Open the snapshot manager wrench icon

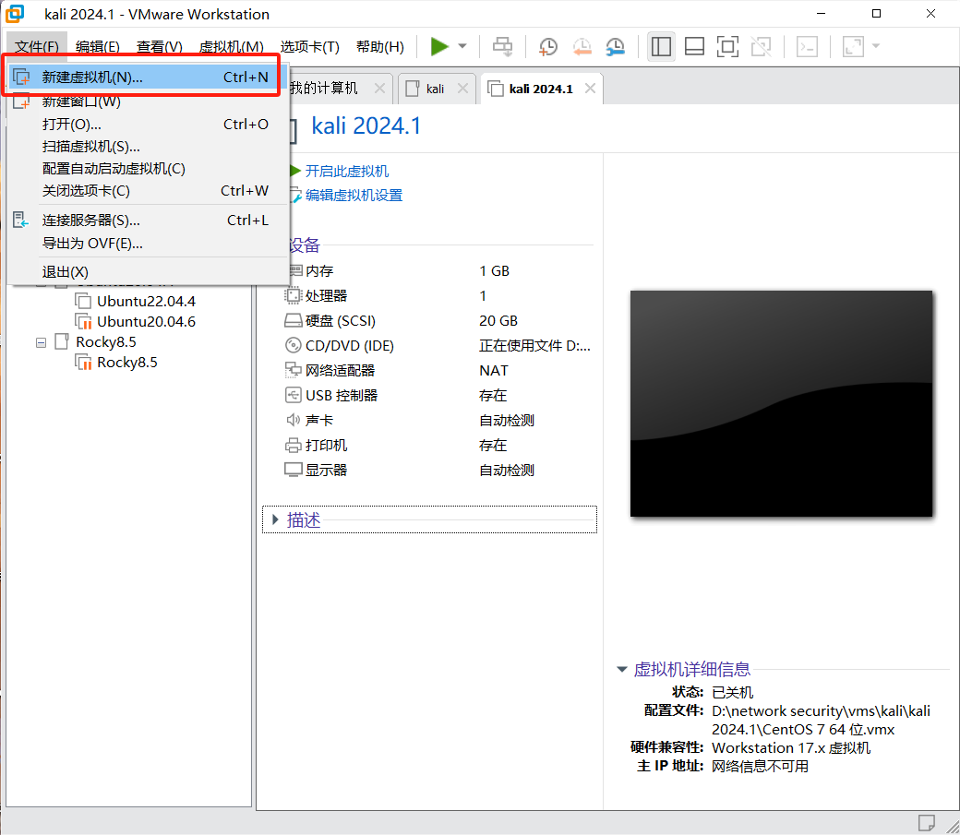(615, 46)
